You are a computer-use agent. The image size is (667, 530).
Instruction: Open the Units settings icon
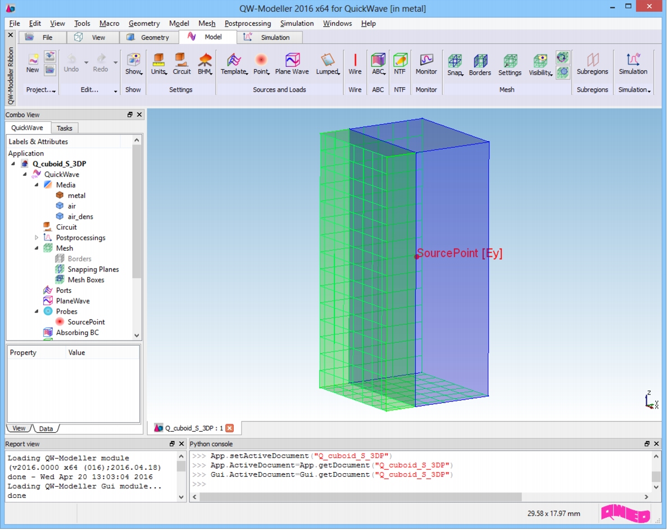click(158, 64)
